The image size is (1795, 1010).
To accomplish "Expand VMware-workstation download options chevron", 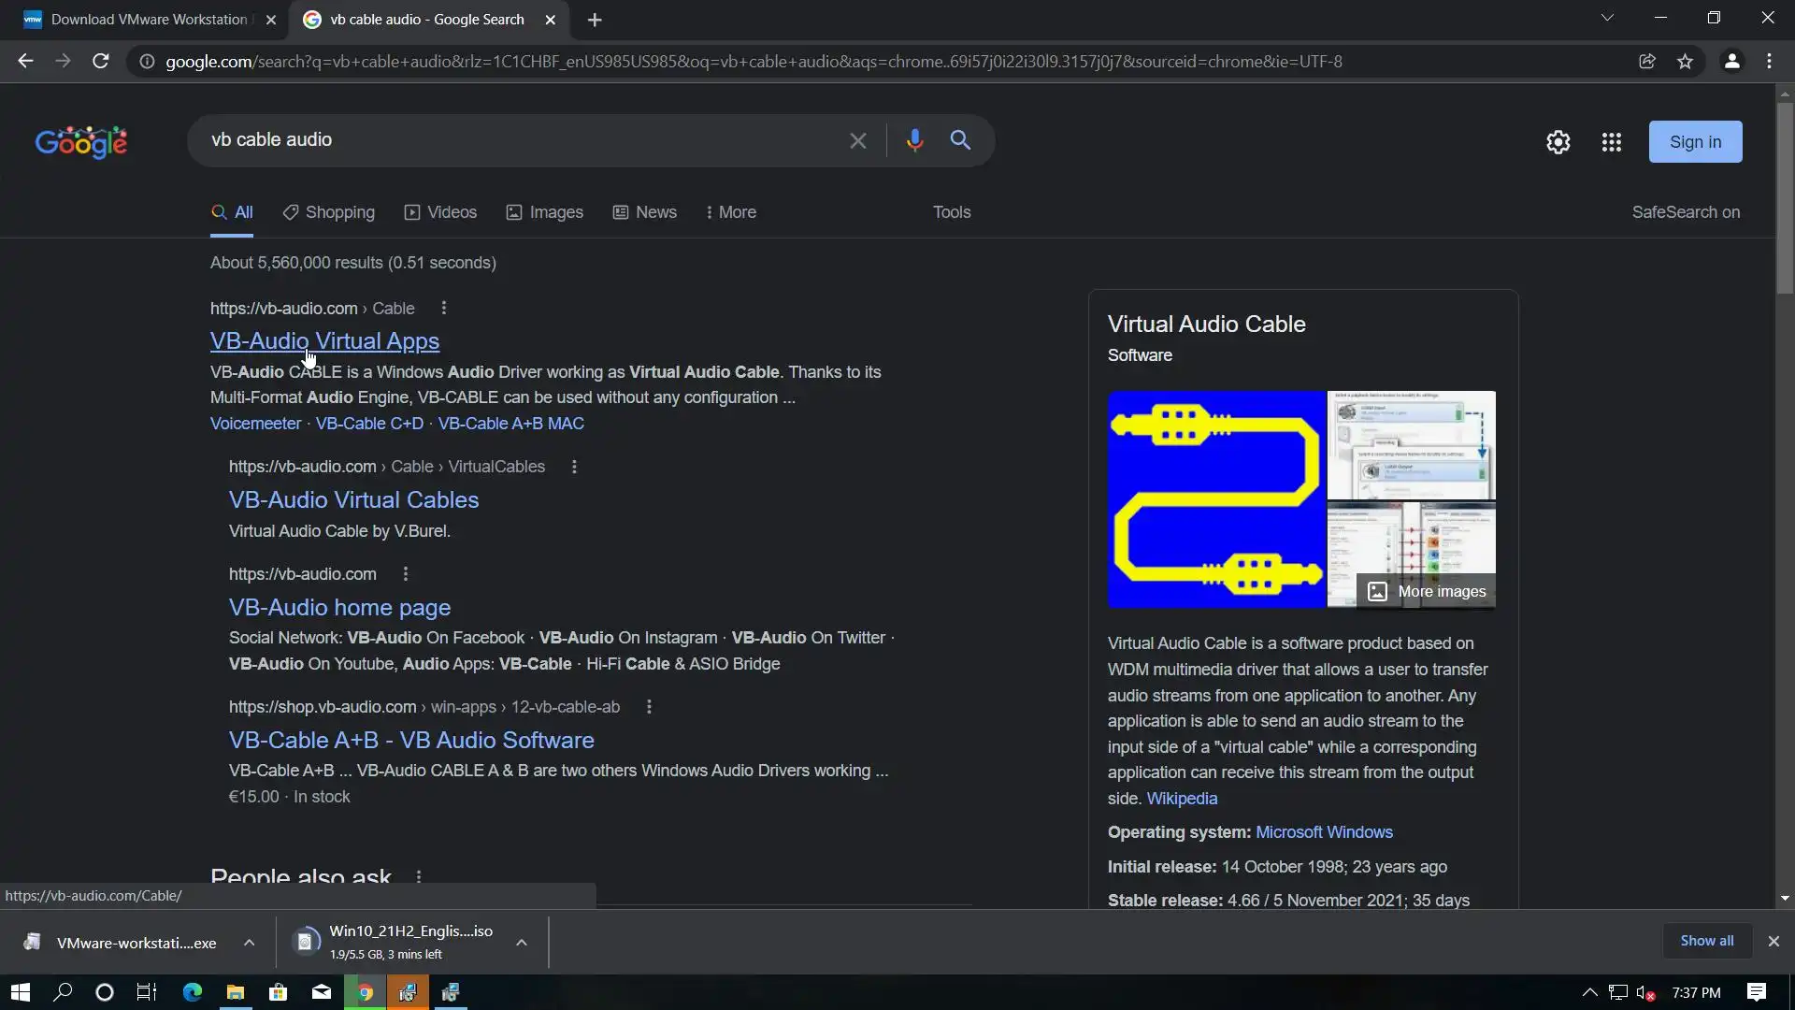I will (x=249, y=943).
